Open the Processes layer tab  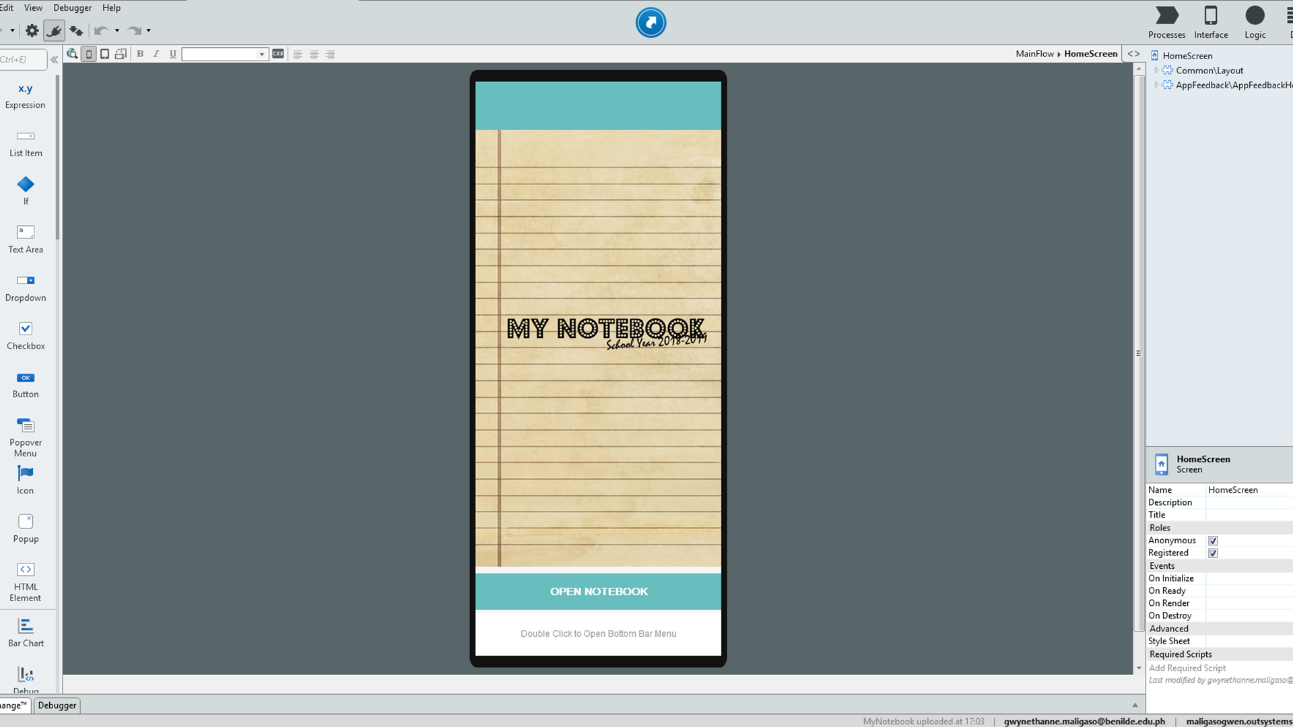1166,22
